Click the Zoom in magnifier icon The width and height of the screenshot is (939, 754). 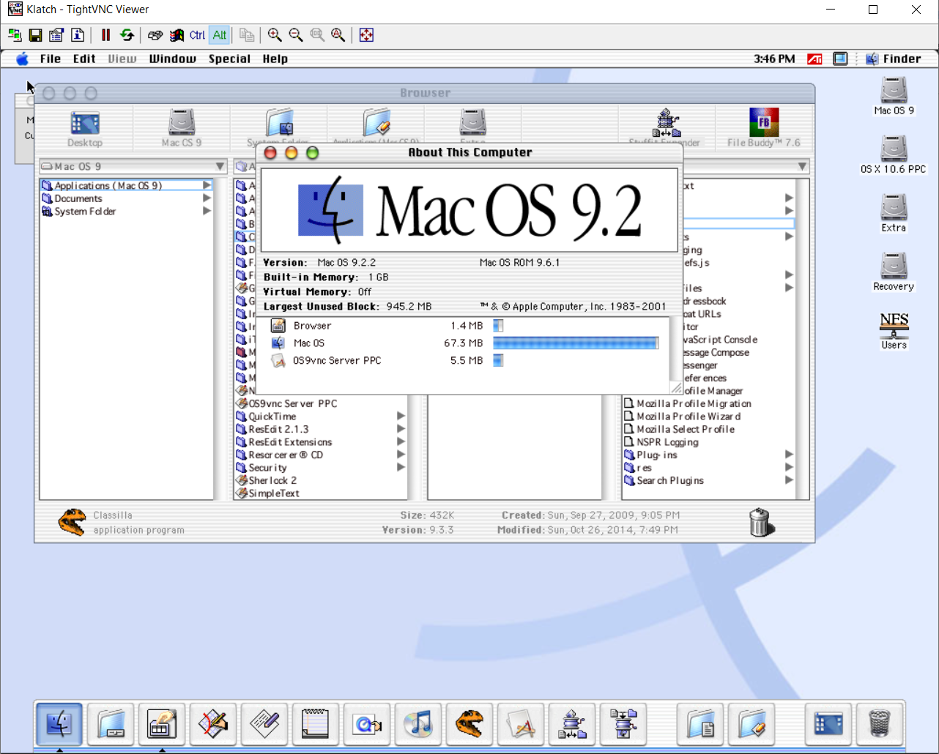(x=275, y=35)
